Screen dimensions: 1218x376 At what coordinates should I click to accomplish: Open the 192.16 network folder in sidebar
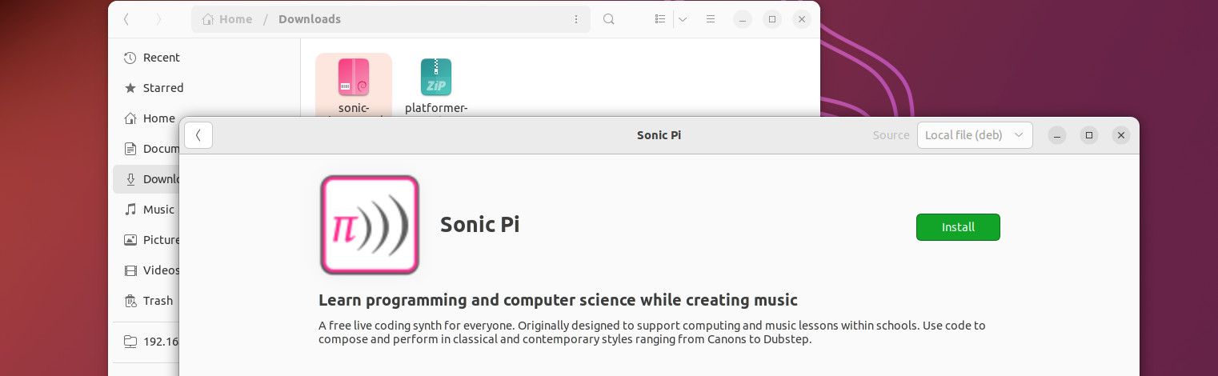[147, 342]
